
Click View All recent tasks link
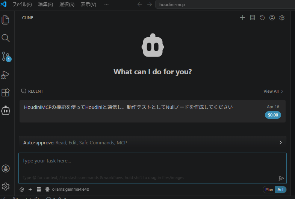273,91
